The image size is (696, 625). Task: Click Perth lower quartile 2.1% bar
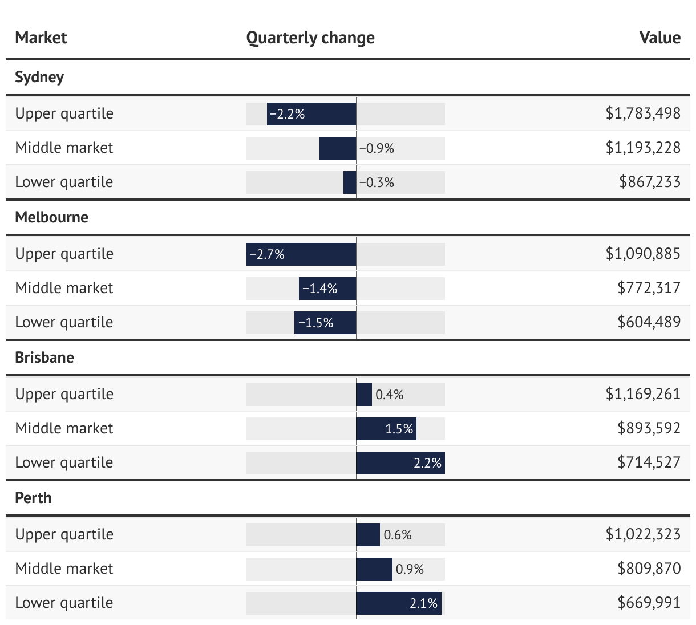pos(398,603)
